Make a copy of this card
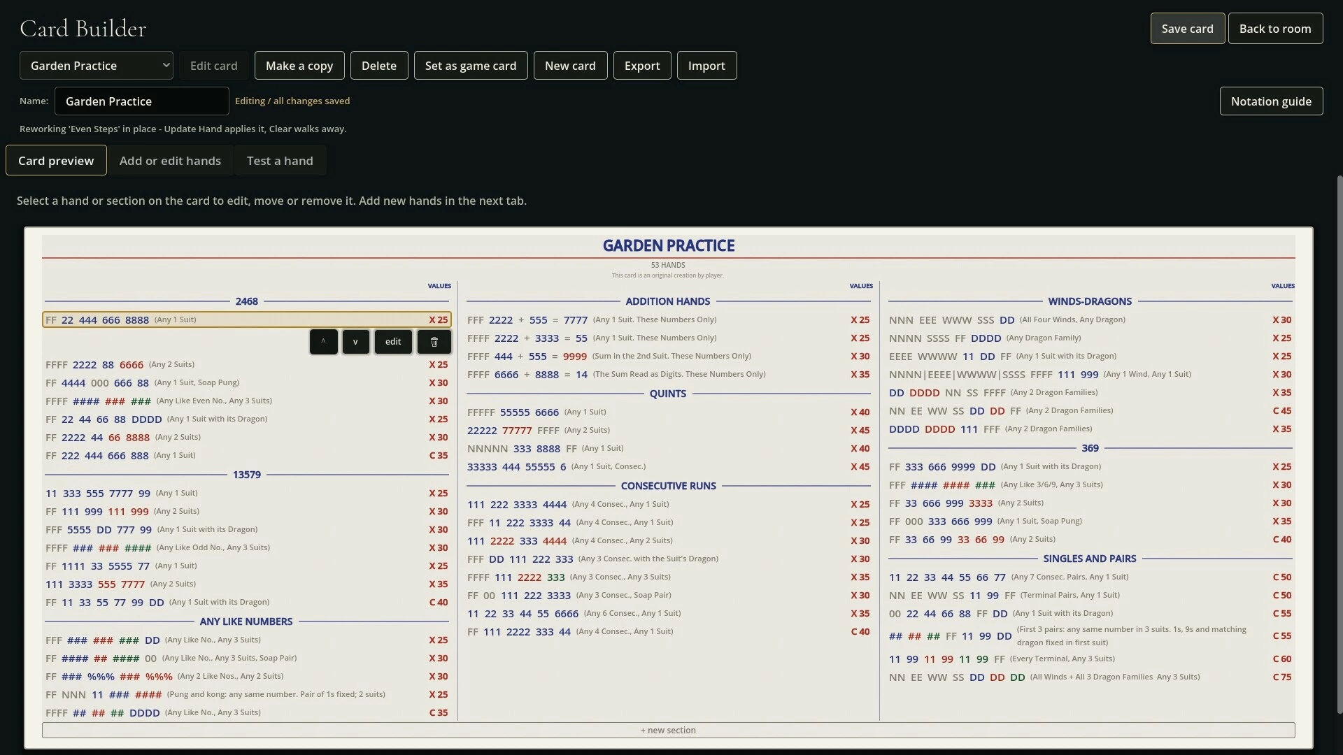The height and width of the screenshot is (755, 1343). tap(299, 66)
